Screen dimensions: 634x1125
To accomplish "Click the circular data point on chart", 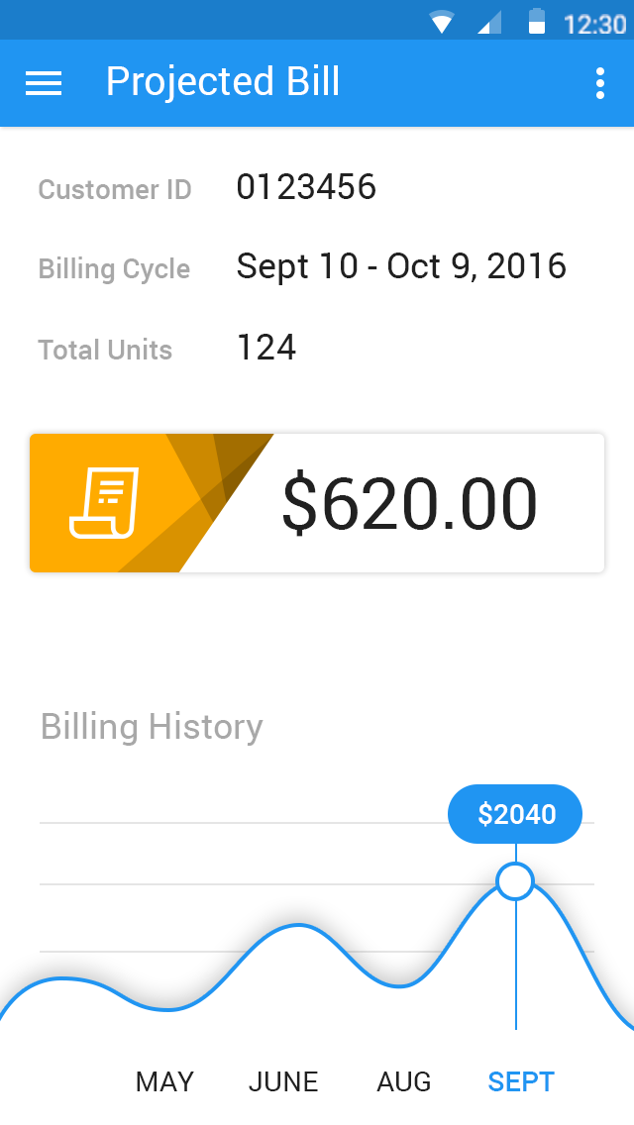I will pyautogui.click(x=515, y=881).
